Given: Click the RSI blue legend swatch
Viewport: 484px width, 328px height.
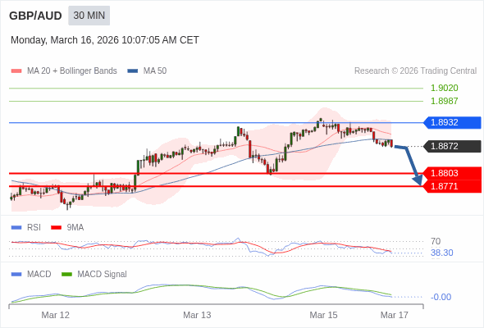Looking at the screenshot, I should [x=16, y=228].
